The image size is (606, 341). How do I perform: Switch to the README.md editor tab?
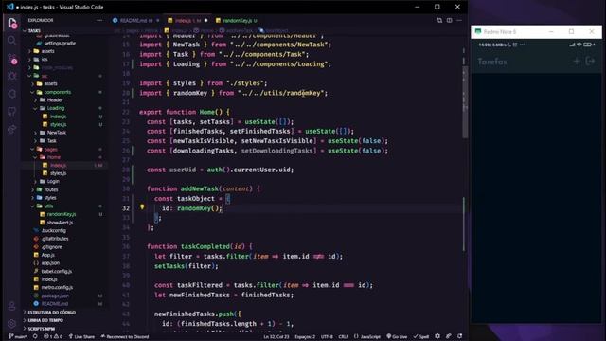click(x=136, y=21)
